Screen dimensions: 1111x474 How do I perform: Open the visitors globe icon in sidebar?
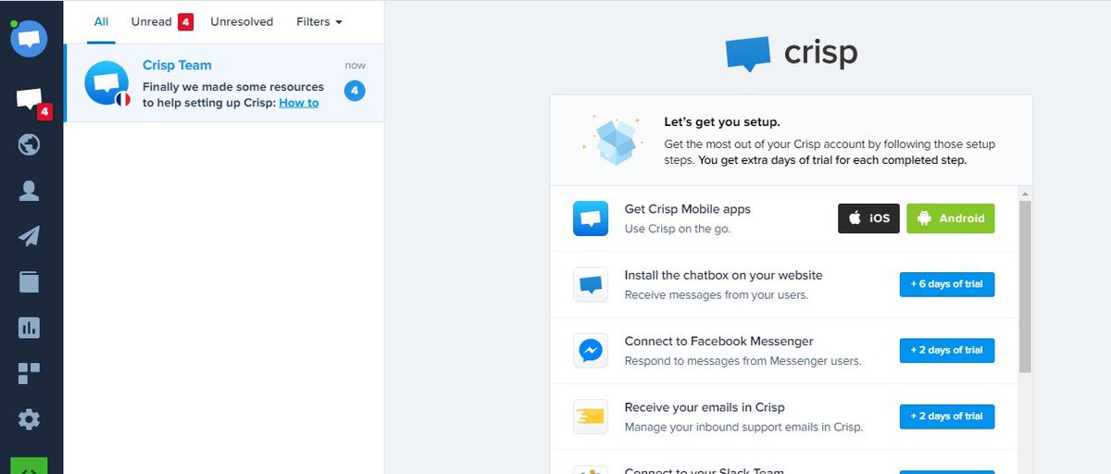coord(29,144)
